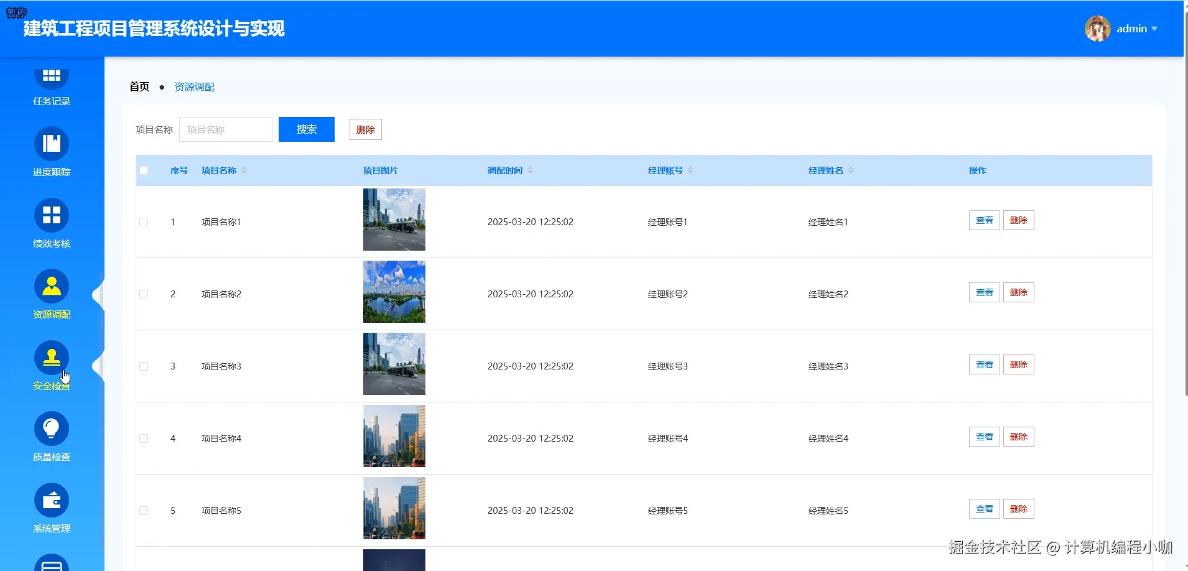This screenshot has height=571, width=1188.
Task: Click the 操作 column header
Action: coord(978,170)
